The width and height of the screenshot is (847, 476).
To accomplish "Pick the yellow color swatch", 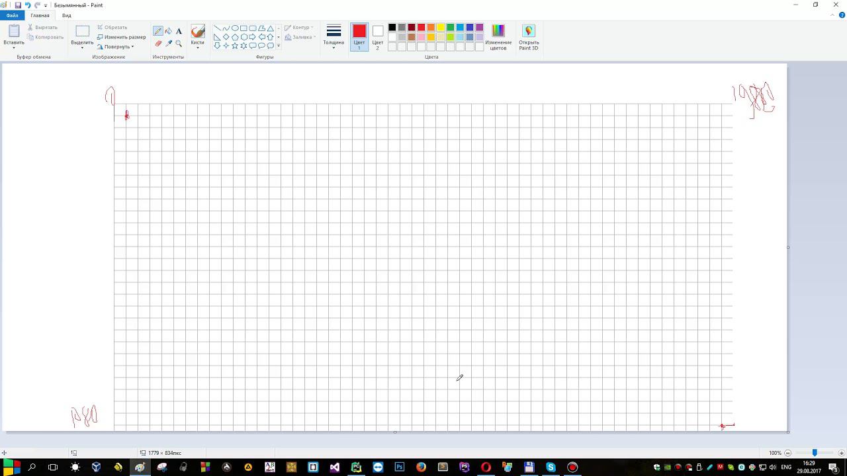I will click(441, 28).
